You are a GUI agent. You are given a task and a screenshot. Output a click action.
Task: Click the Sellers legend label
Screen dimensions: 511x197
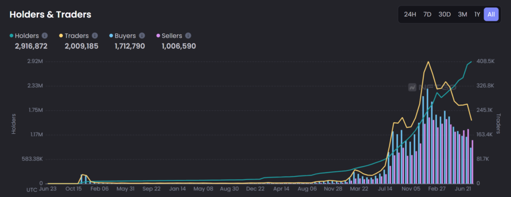pos(172,36)
